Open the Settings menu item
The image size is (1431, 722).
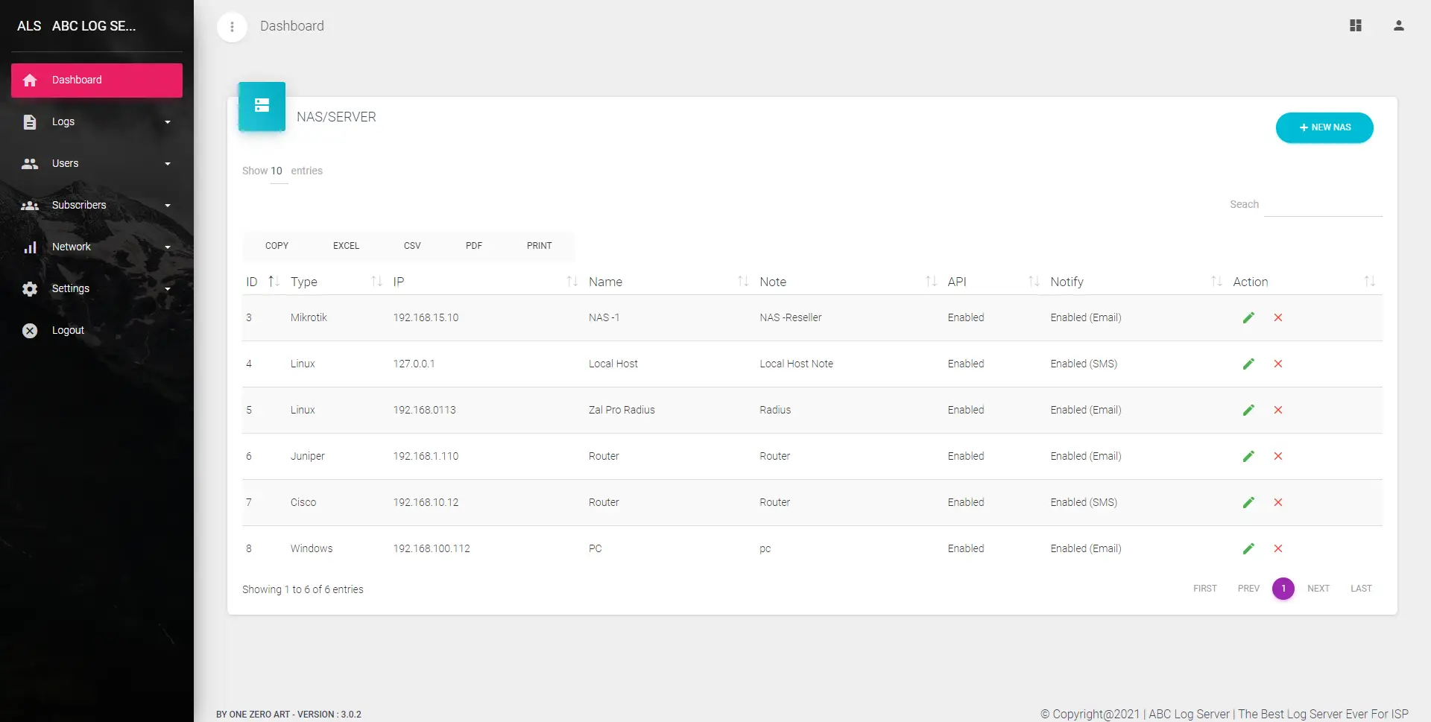click(97, 288)
